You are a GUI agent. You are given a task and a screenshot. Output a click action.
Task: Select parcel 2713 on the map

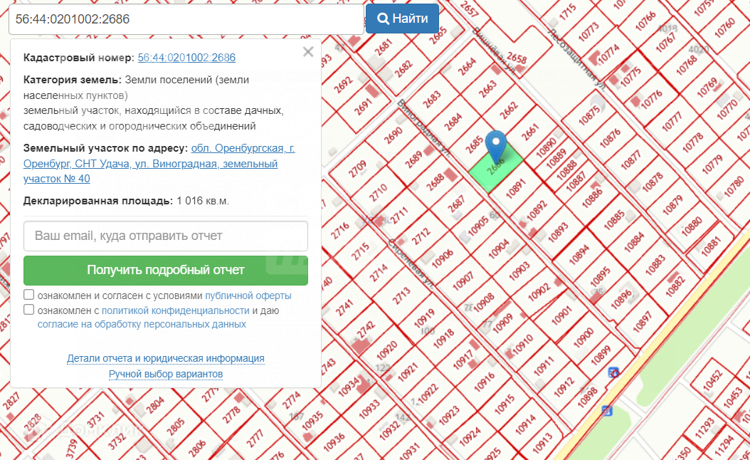point(401,296)
